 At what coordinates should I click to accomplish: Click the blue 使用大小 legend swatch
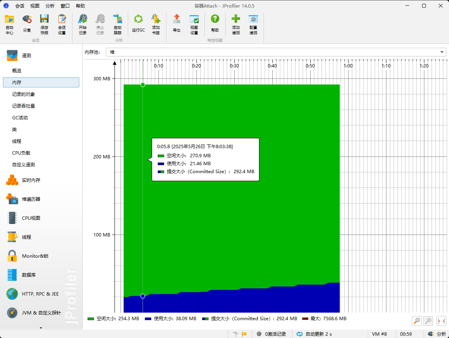[x=148, y=319]
